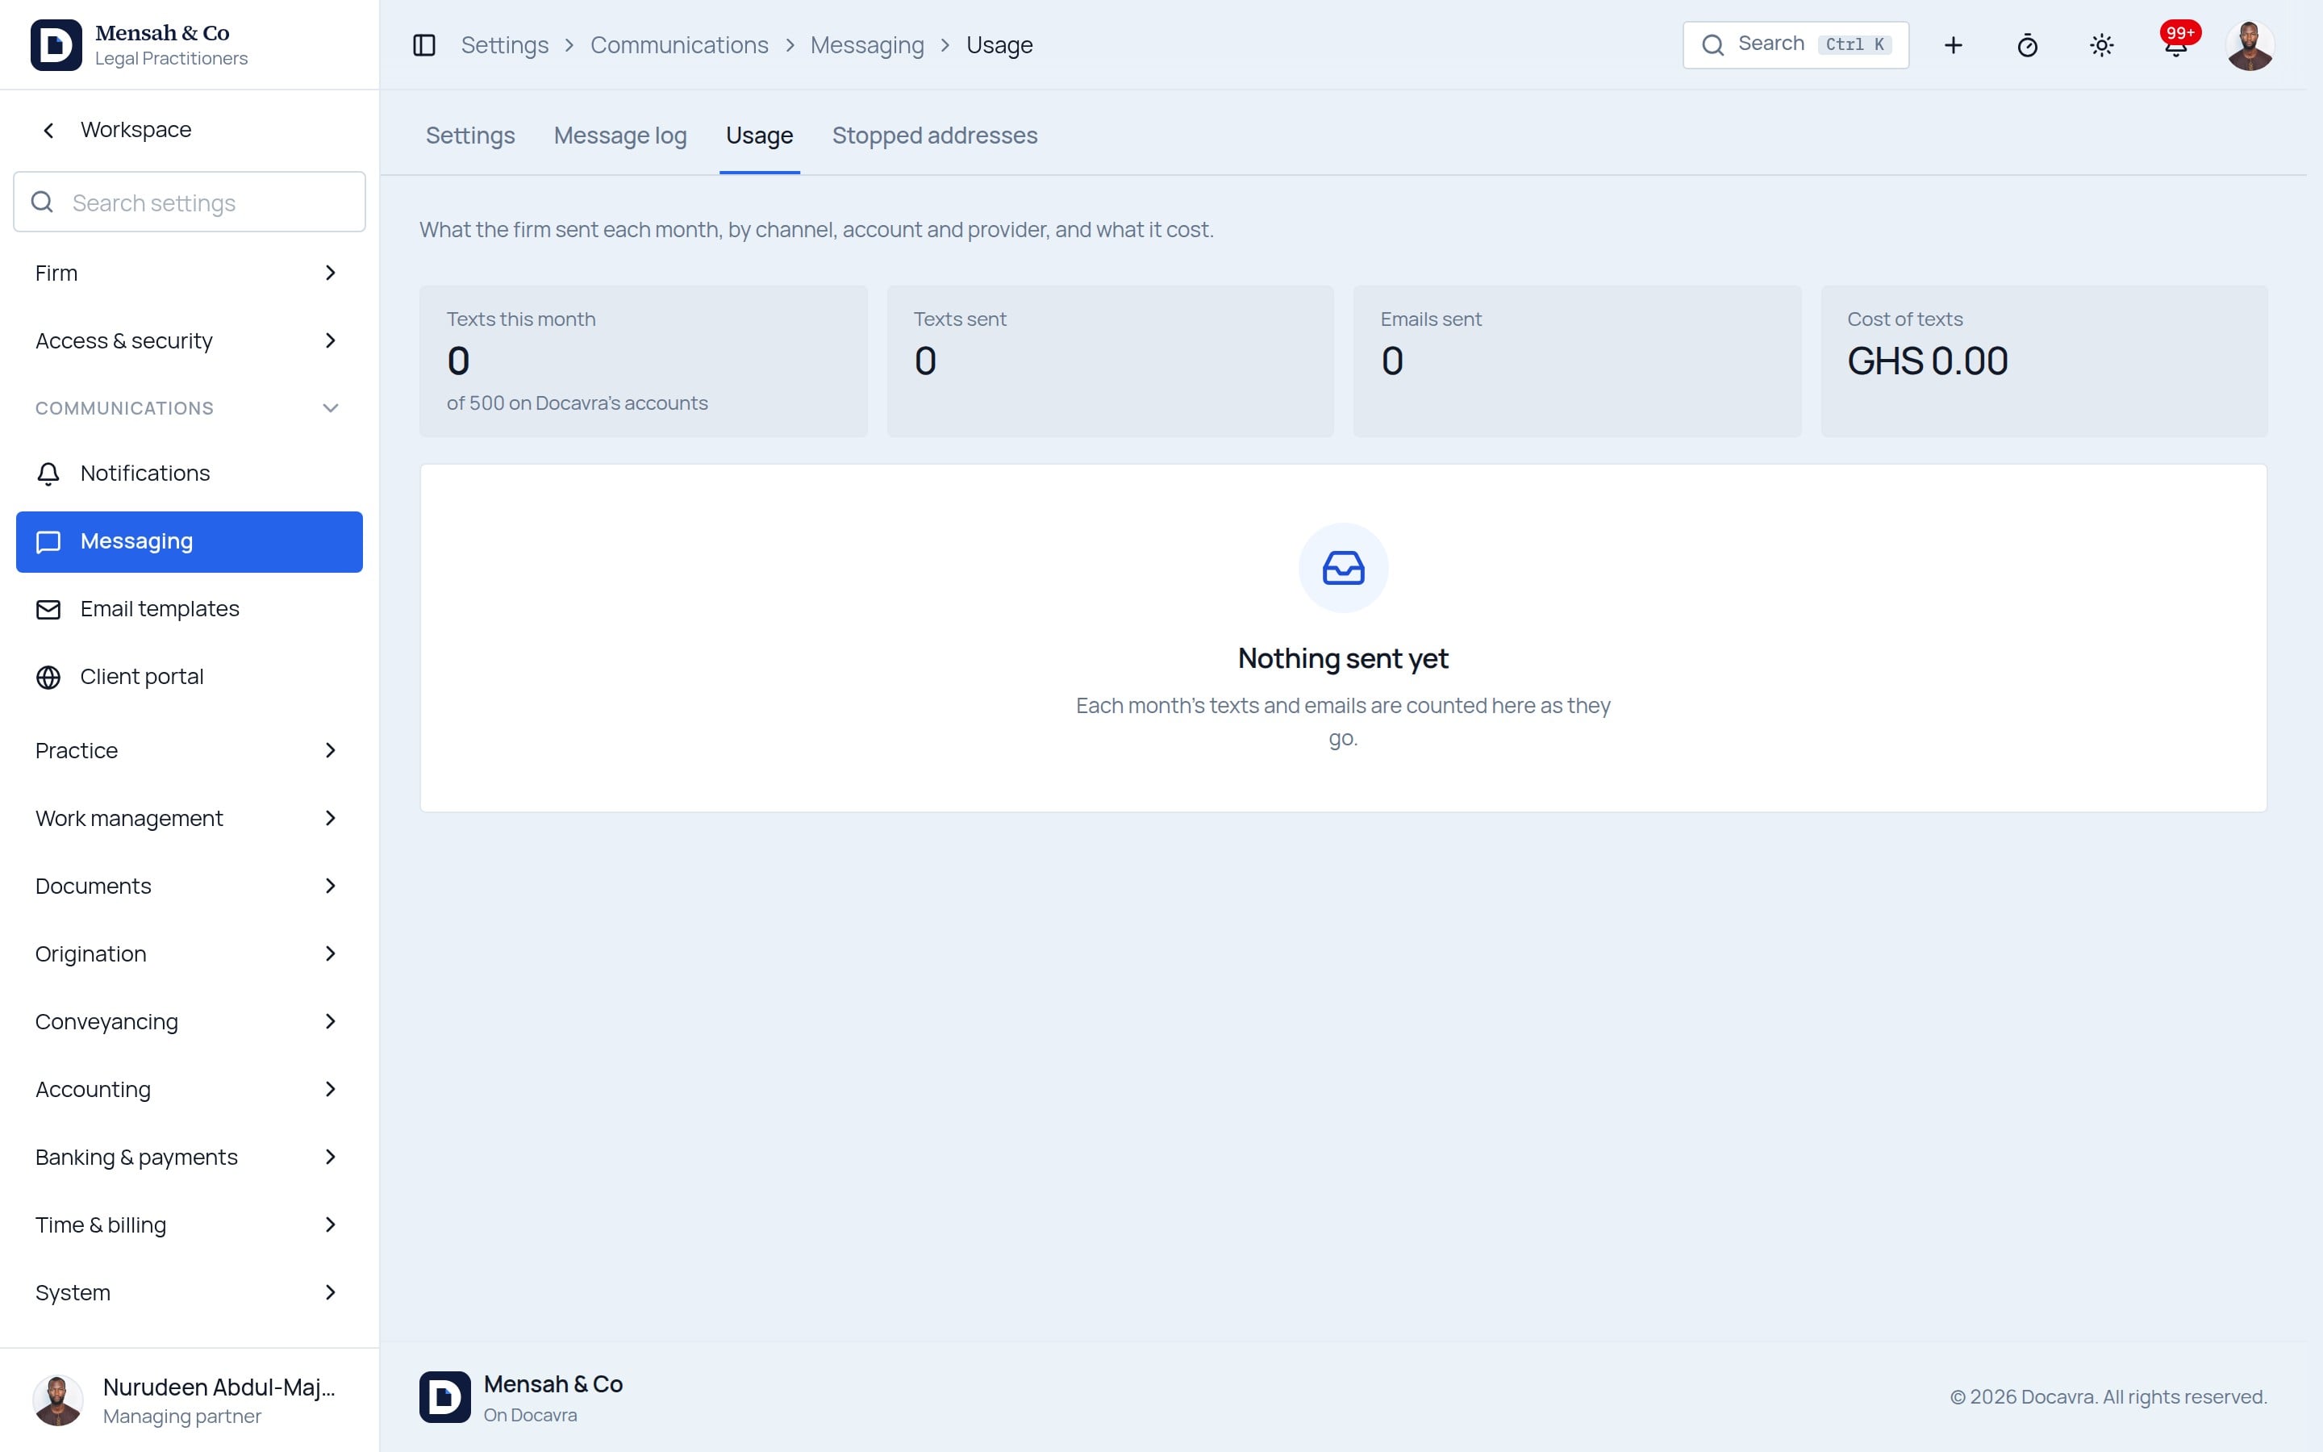Focus the Search settings input field
Viewport: 2323px width, 1452px height.
(189, 202)
